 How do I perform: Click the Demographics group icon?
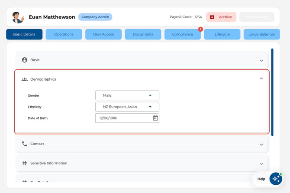coord(25,79)
